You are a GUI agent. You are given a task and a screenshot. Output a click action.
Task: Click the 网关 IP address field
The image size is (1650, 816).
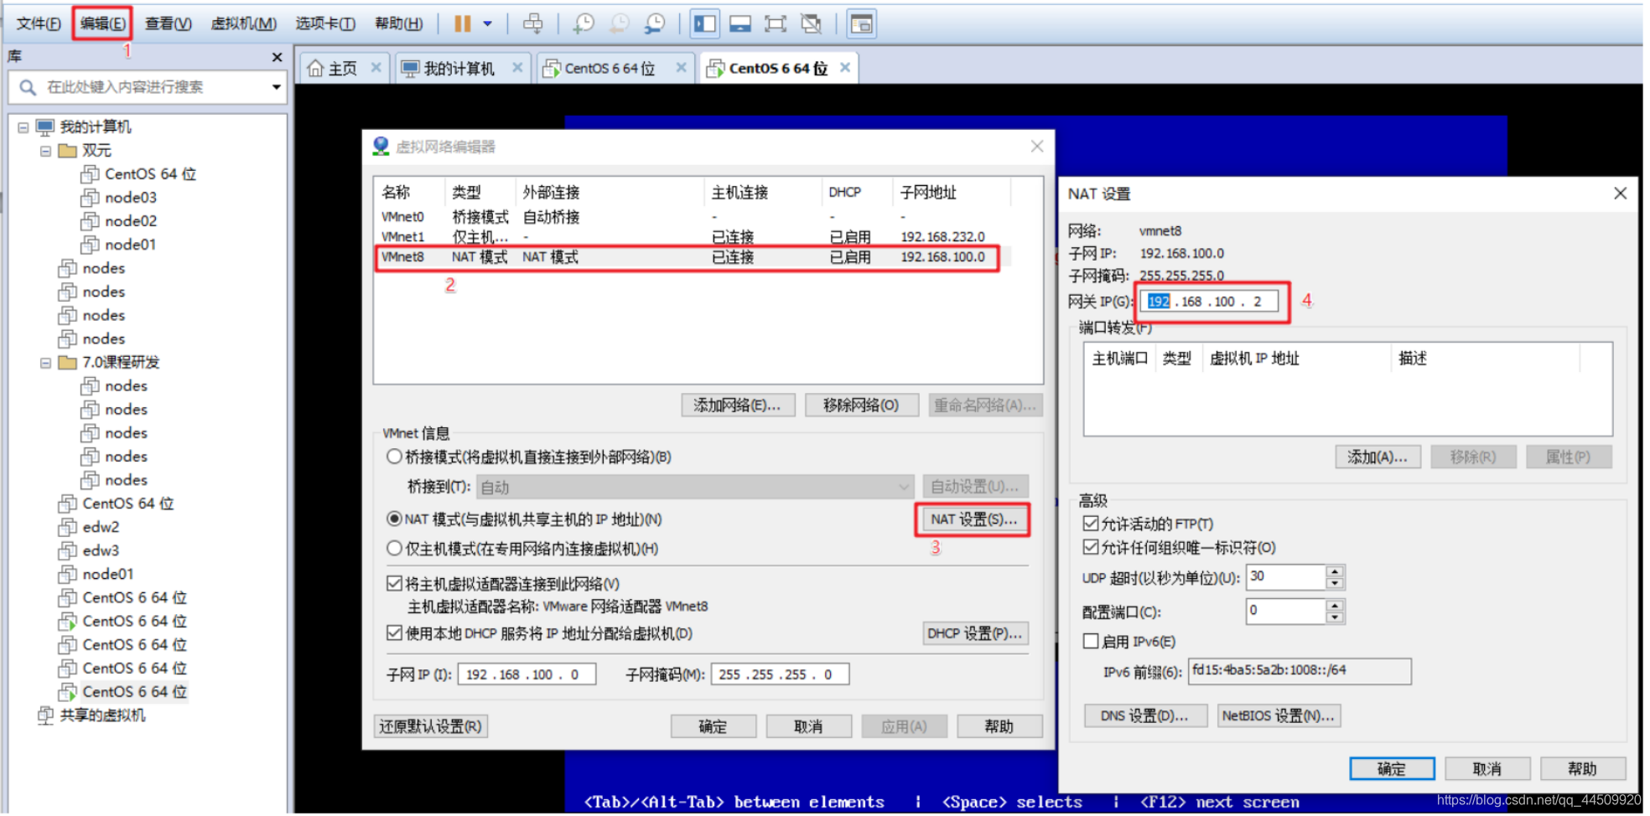[x=1210, y=302]
